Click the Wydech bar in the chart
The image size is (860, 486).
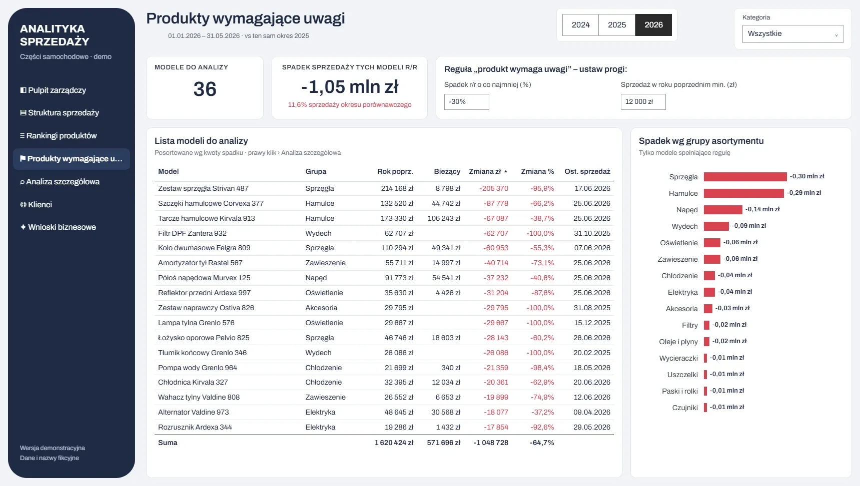tap(716, 226)
